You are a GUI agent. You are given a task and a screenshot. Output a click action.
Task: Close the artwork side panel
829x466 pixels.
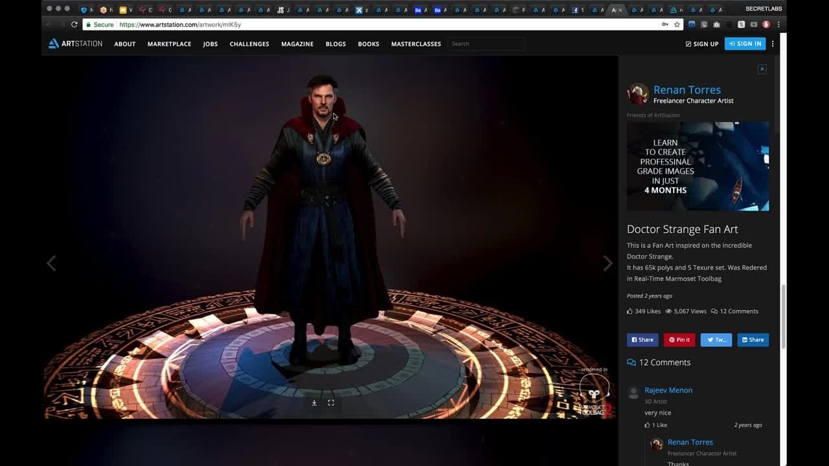pyautogui.click(x=762, y=69)
